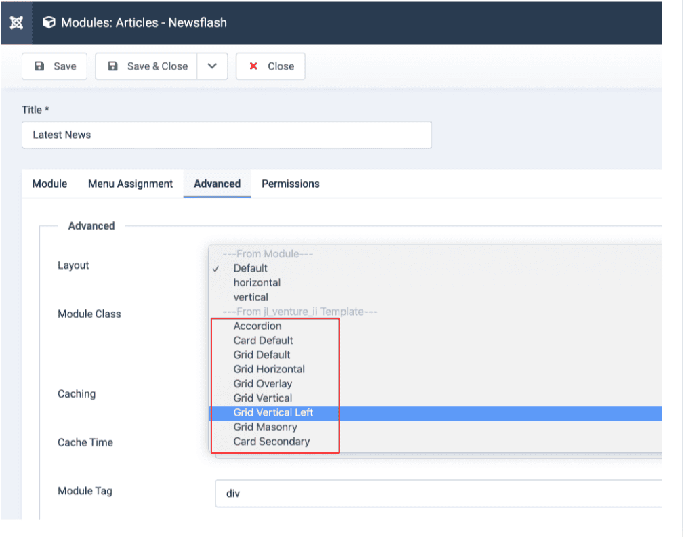The image size is (683, 537).
Task: Pick Card Default layout option
Action: (264, 340)
